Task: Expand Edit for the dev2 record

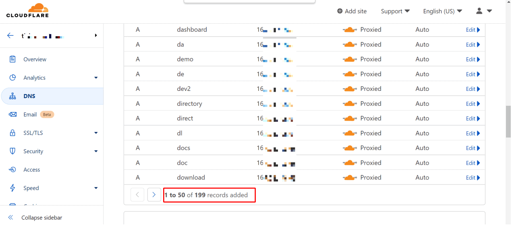Action: tap(473, 89)
